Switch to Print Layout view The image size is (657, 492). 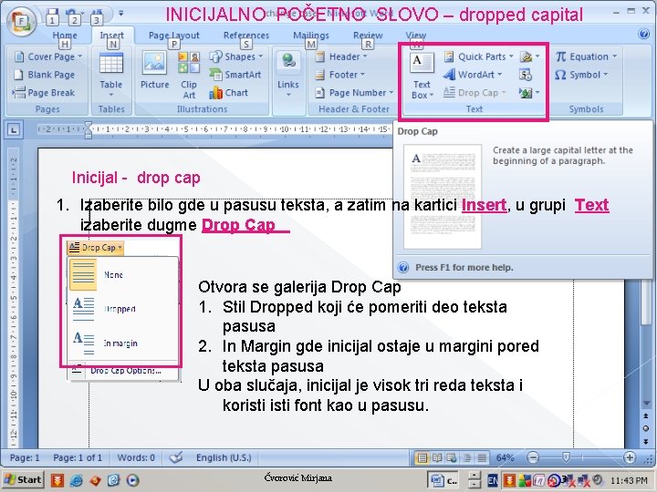[422, 457]
